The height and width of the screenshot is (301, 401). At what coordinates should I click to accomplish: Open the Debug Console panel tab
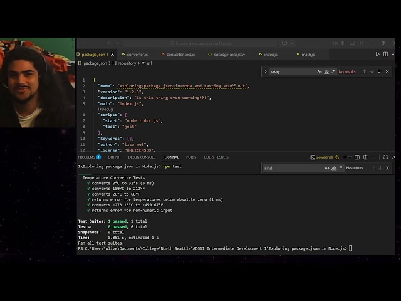142,157
